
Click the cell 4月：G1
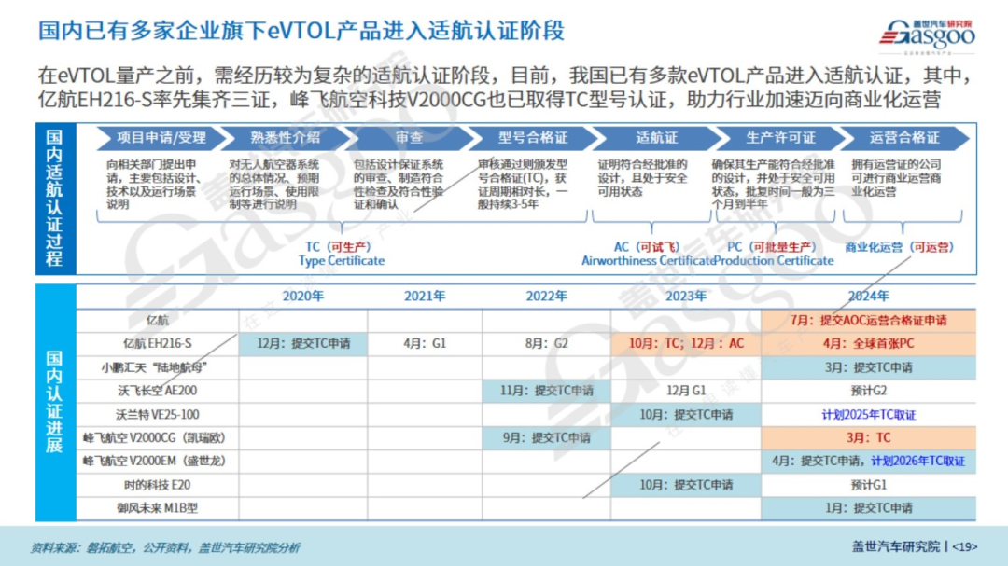[x=425, y=344]
